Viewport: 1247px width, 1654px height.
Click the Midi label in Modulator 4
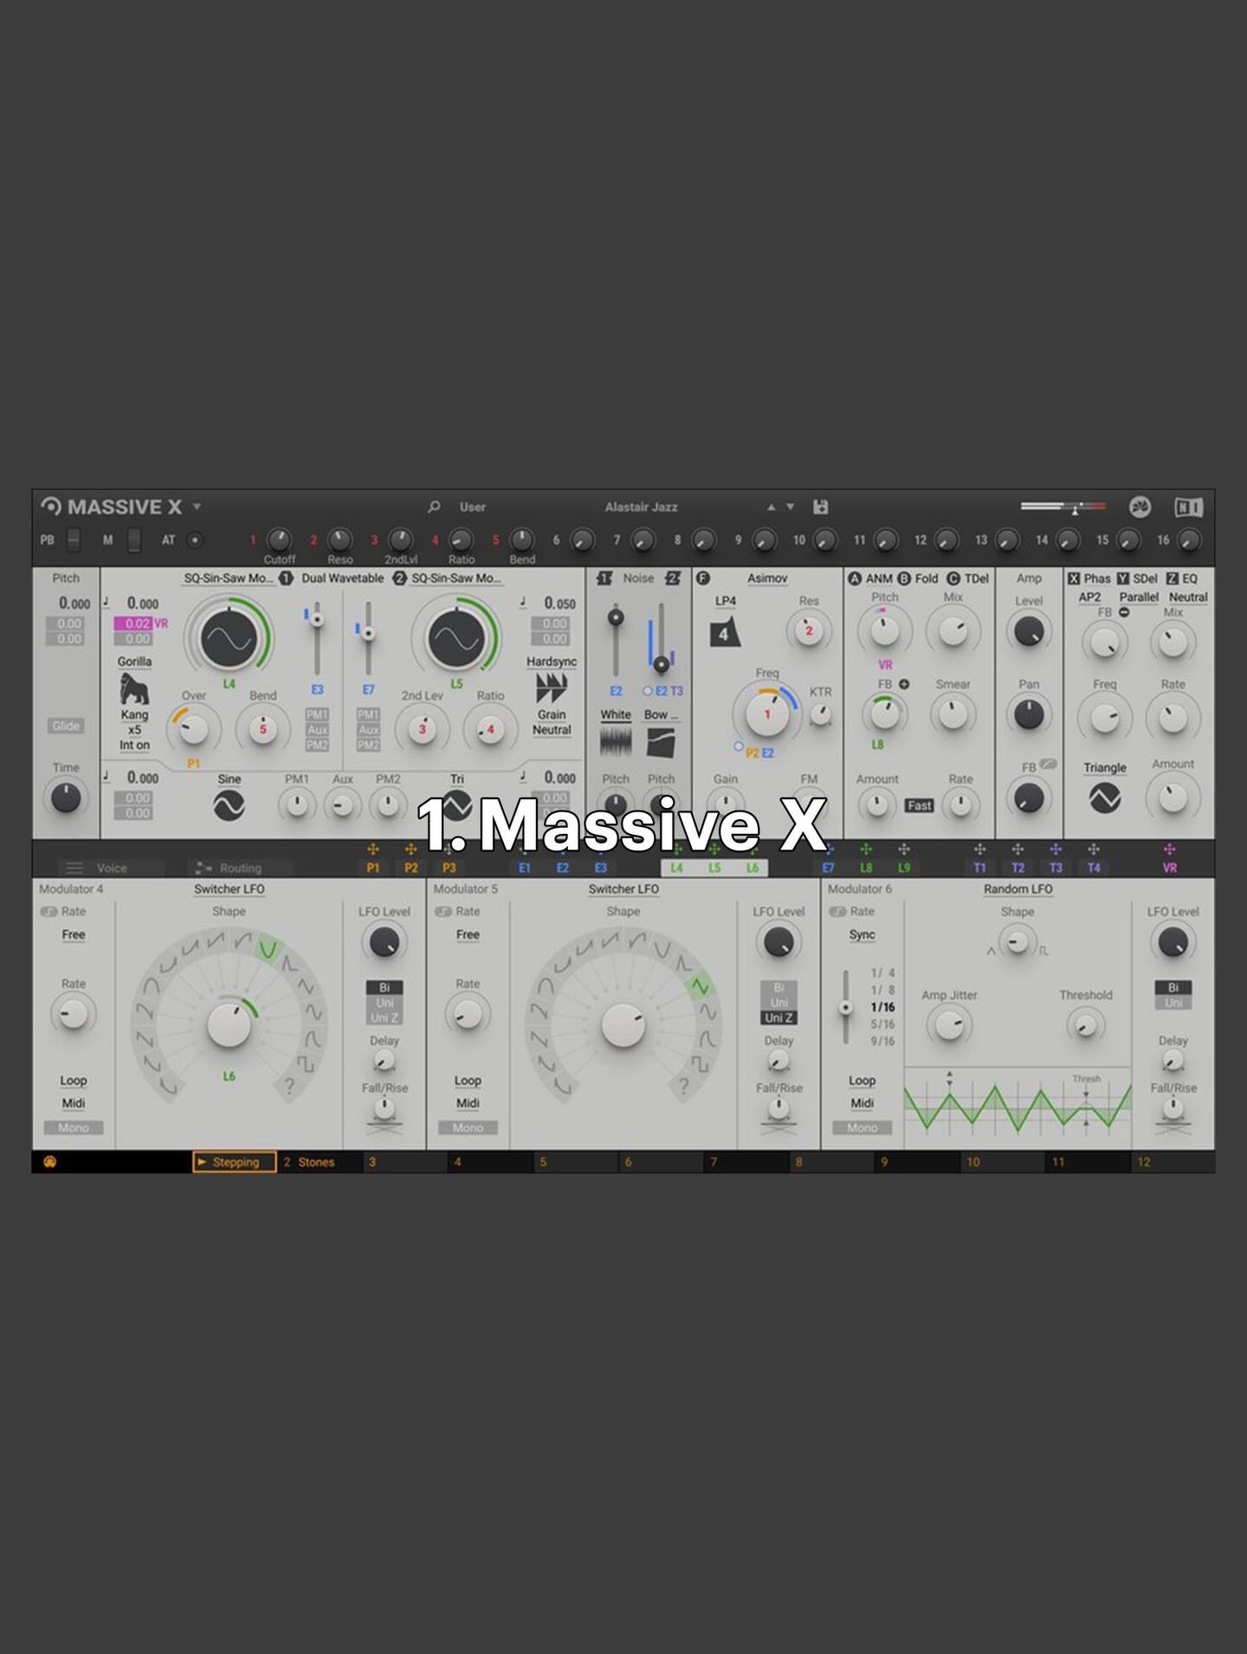(x=74, y=1103)
